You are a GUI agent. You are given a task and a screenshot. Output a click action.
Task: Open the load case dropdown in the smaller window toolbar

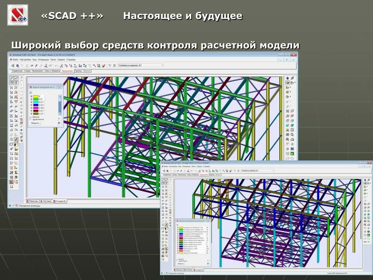[257, 171]
